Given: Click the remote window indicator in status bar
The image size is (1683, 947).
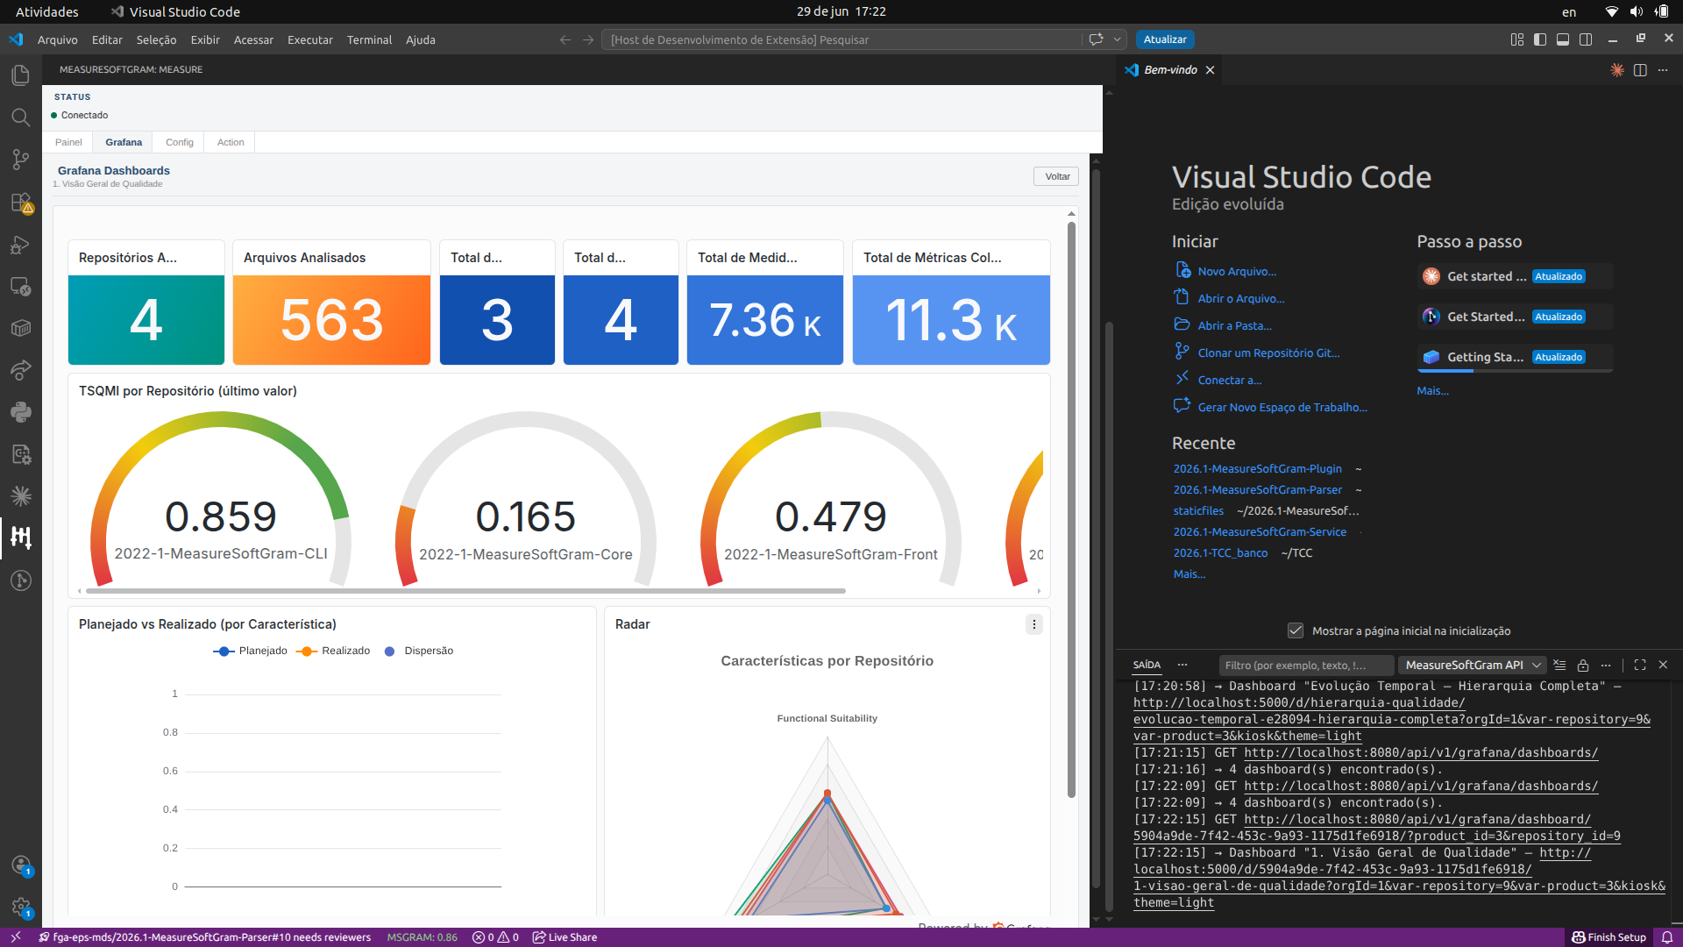Looking at the screenshot, I should click(x=15, y=937).
